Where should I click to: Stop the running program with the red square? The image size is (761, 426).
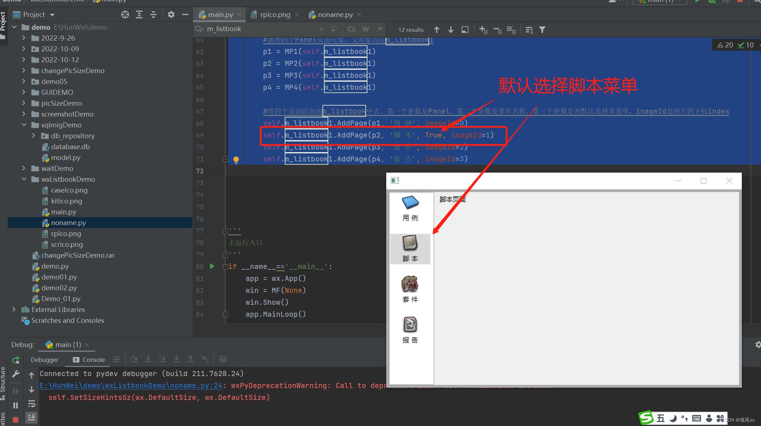15,419
